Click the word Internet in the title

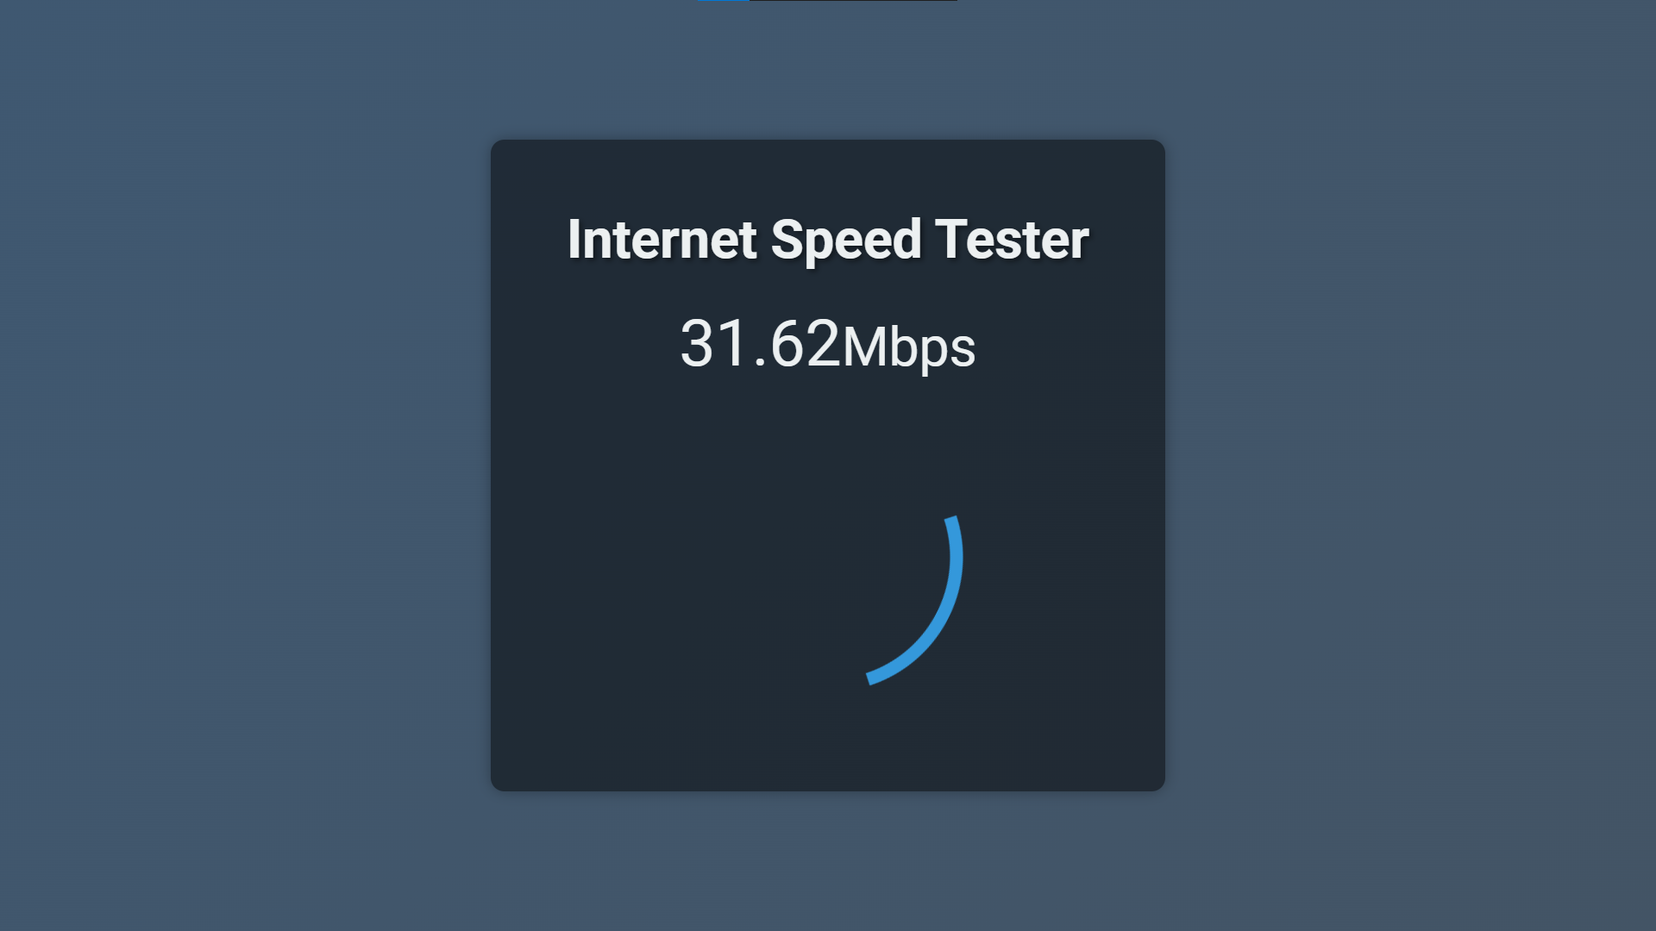(x=662, y=240)
